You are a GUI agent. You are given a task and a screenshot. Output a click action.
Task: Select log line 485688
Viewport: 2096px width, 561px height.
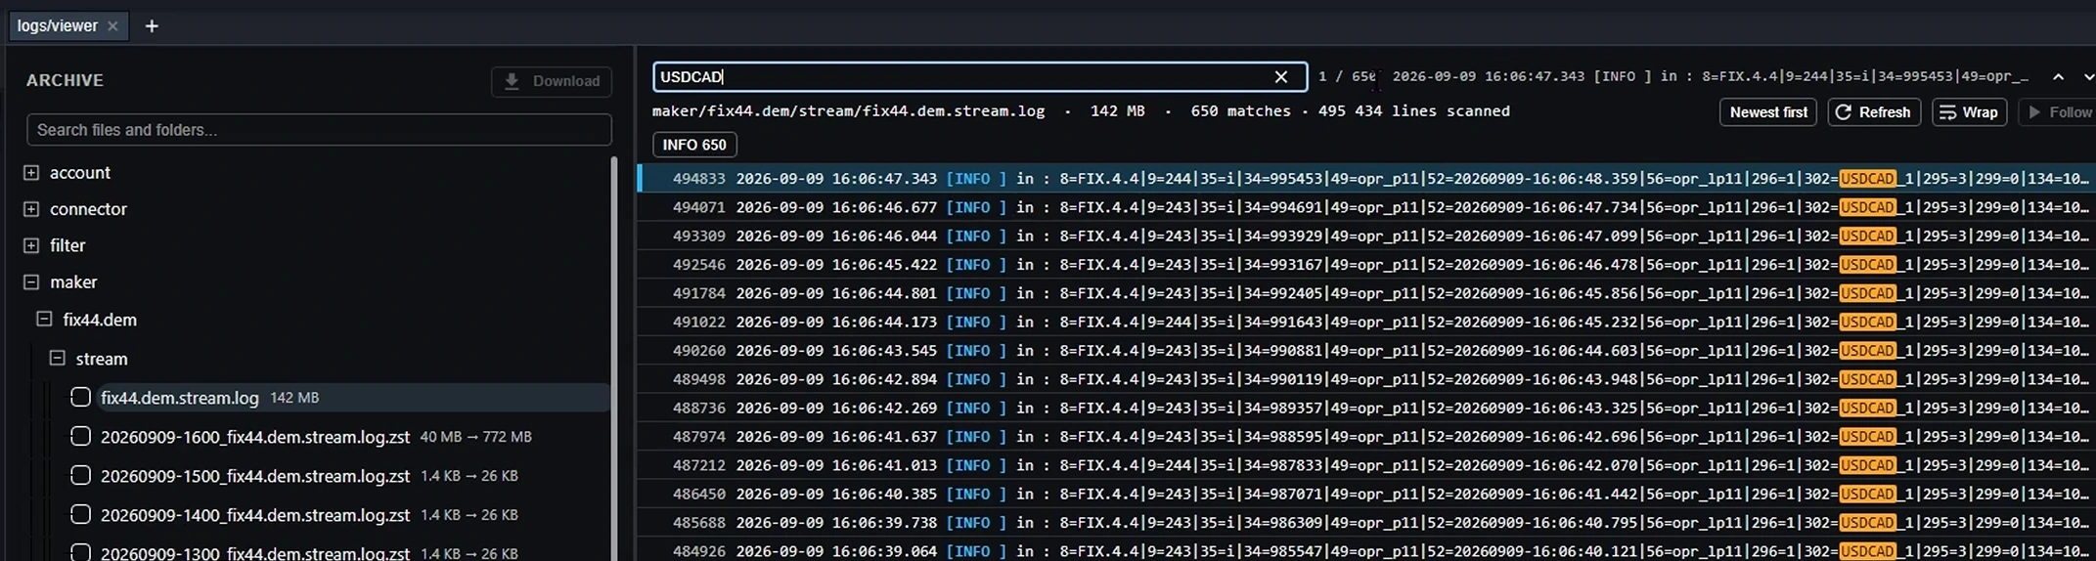coord(1366,523)
